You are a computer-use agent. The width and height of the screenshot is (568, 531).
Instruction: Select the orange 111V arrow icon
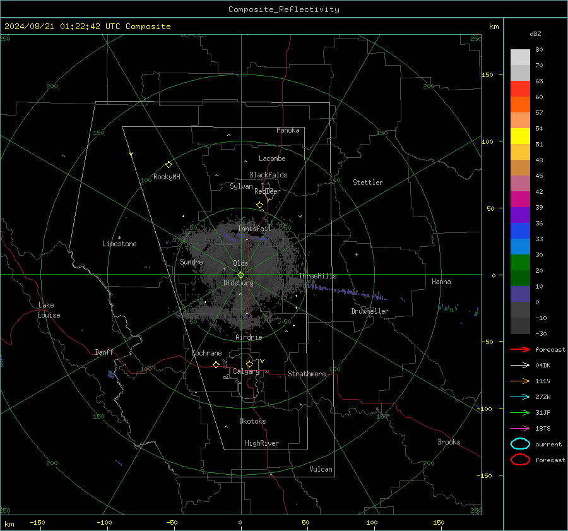[520, 381]
